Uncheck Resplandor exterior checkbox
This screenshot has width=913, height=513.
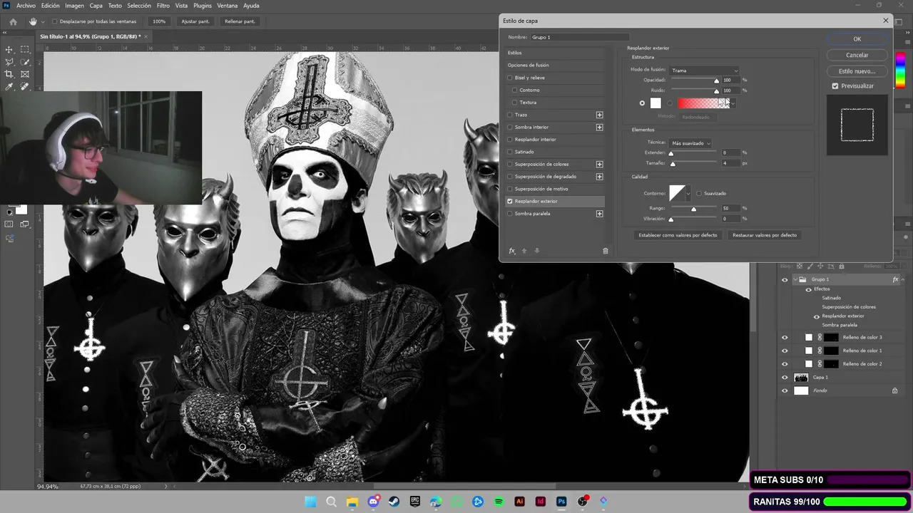tap(509, 201)
